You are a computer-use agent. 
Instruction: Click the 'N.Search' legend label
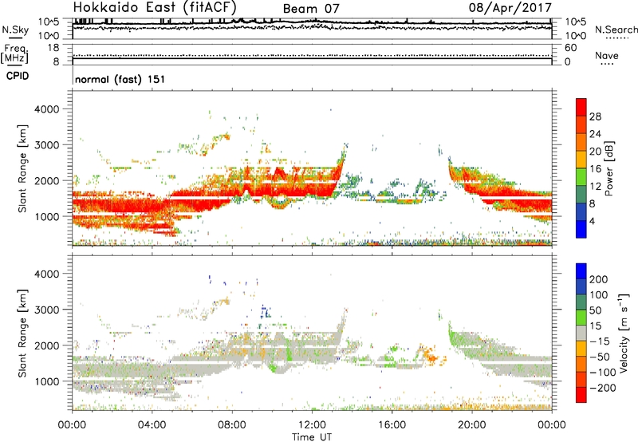coord(616,30)
